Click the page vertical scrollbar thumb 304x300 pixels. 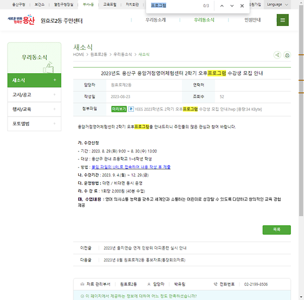(301, 111)
